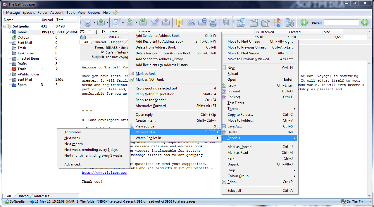Viewport: 374px width, 207px height.
Task: Open the Folder menu
Action: coord(42,13)
